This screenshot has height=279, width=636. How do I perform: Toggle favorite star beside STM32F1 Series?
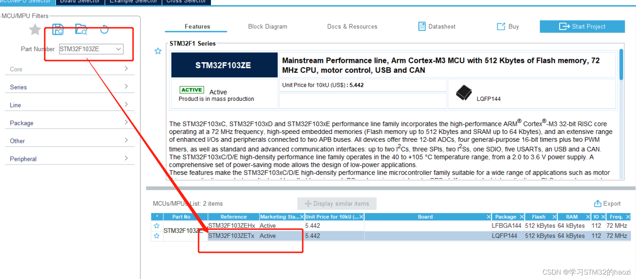tap(158, 51)
